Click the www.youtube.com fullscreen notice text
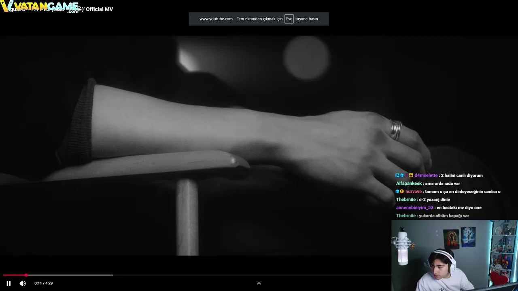518x291 pixels. click(x=259, y=19)
